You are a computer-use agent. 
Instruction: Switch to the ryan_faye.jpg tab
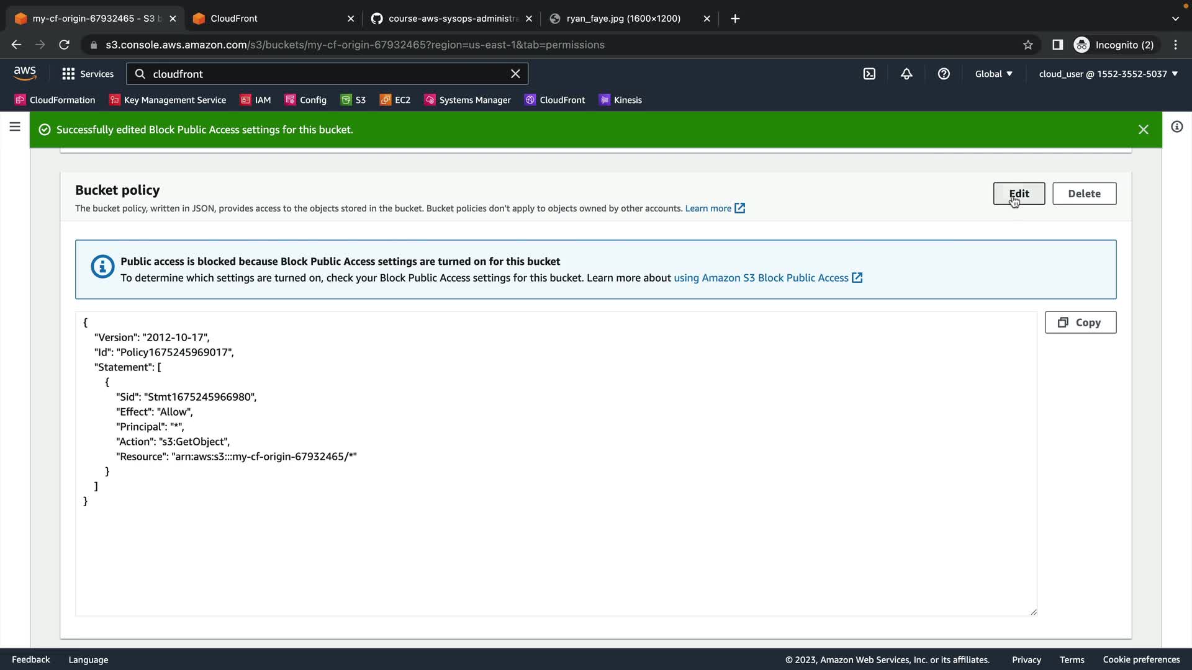point(623,19)
